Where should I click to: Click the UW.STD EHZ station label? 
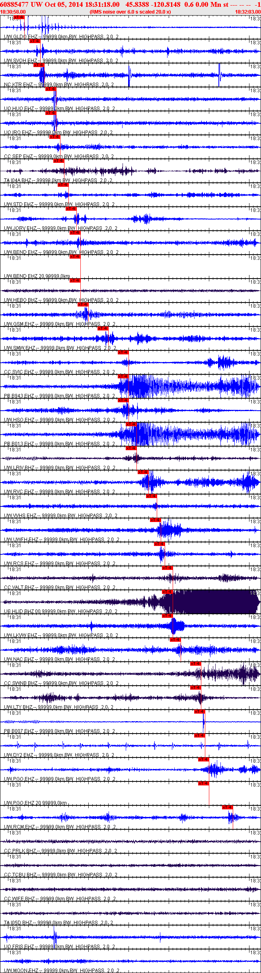click(x=19, y=204)
